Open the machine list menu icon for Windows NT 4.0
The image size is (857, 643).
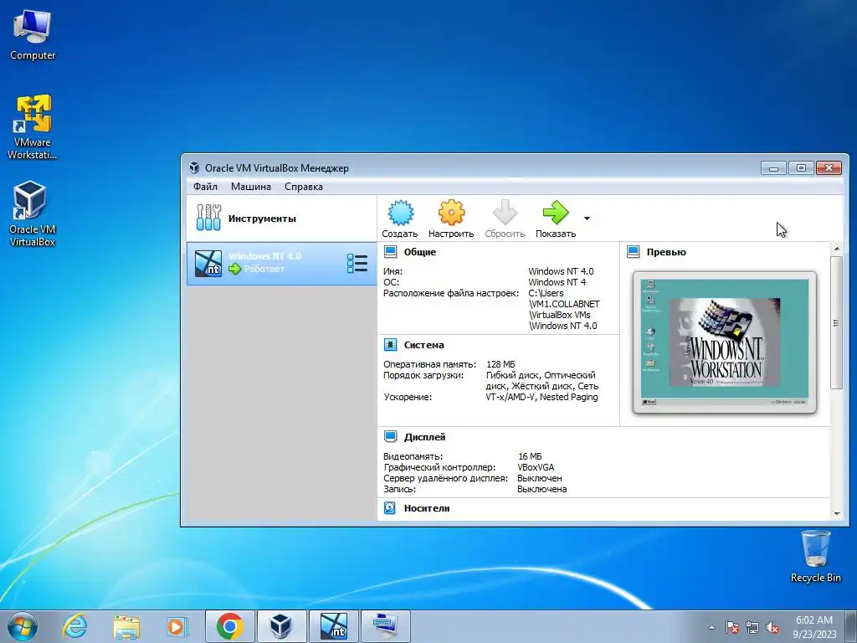click(357, 264)
